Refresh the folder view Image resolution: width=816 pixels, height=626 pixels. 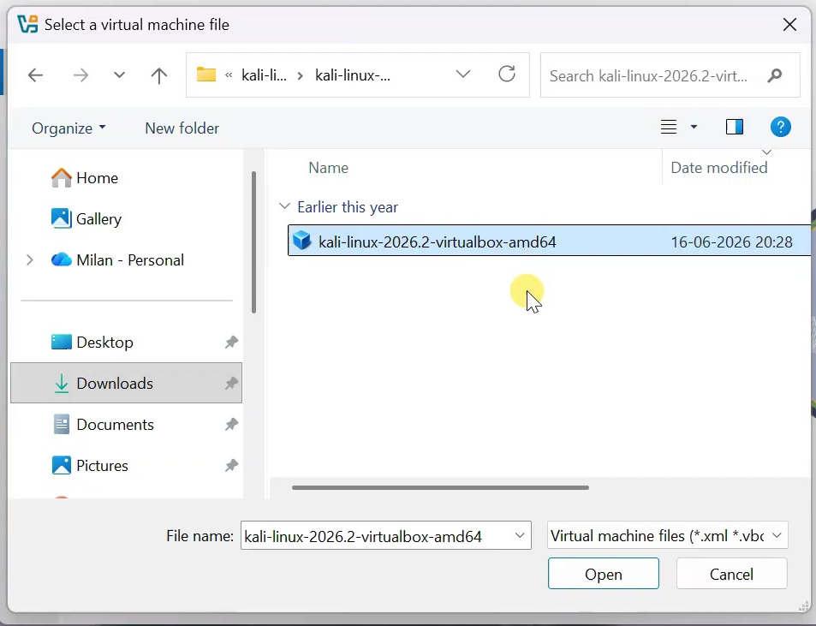506,75
